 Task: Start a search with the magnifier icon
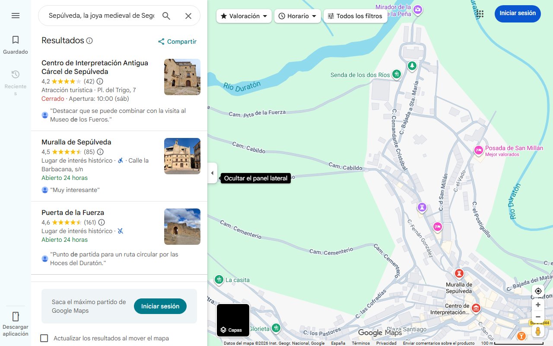coord(166,16)
